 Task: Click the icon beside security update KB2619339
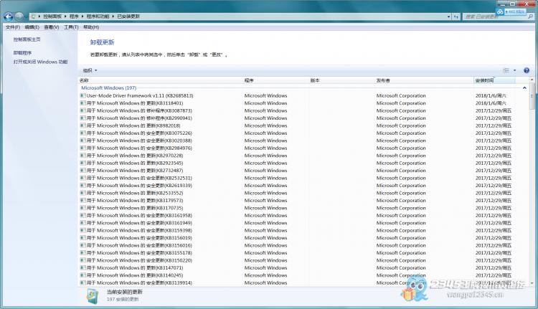82,186
